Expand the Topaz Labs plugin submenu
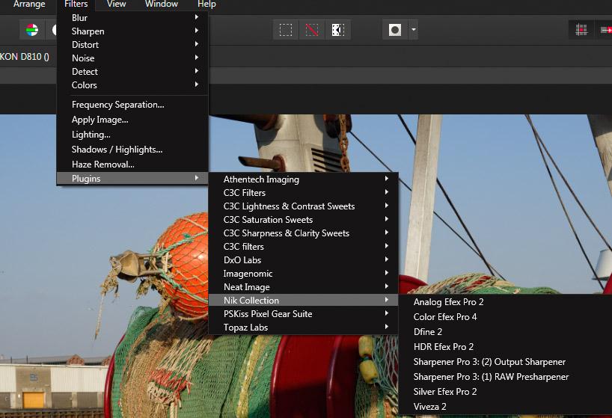The width and height of the screenshot is (612, 418). pyautogui.click(x=303, y=328)
